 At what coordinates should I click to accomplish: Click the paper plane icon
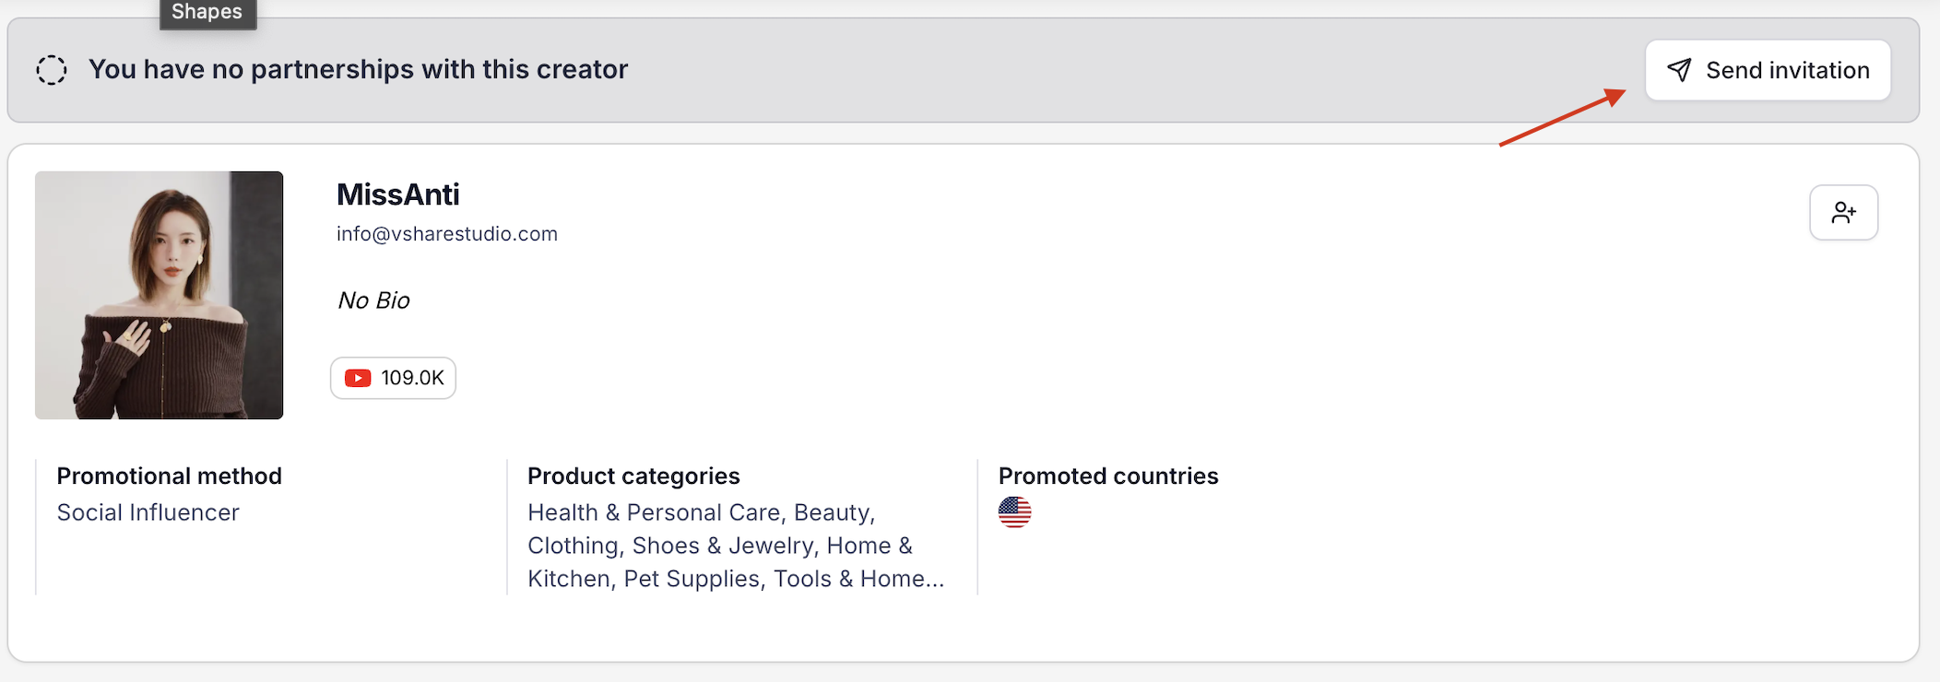1679,70
